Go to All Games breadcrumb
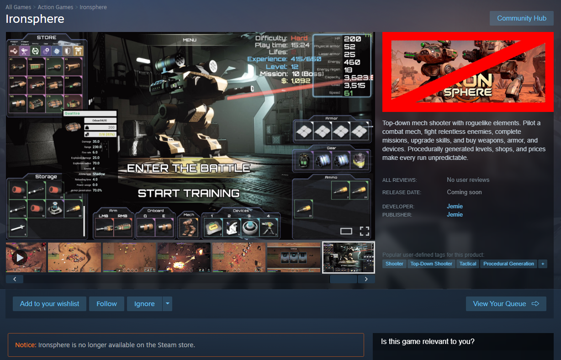Screen dimensions: 561x360 (18, 7)
